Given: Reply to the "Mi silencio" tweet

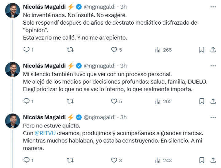Looking at the screenshot, I should 27,101.
